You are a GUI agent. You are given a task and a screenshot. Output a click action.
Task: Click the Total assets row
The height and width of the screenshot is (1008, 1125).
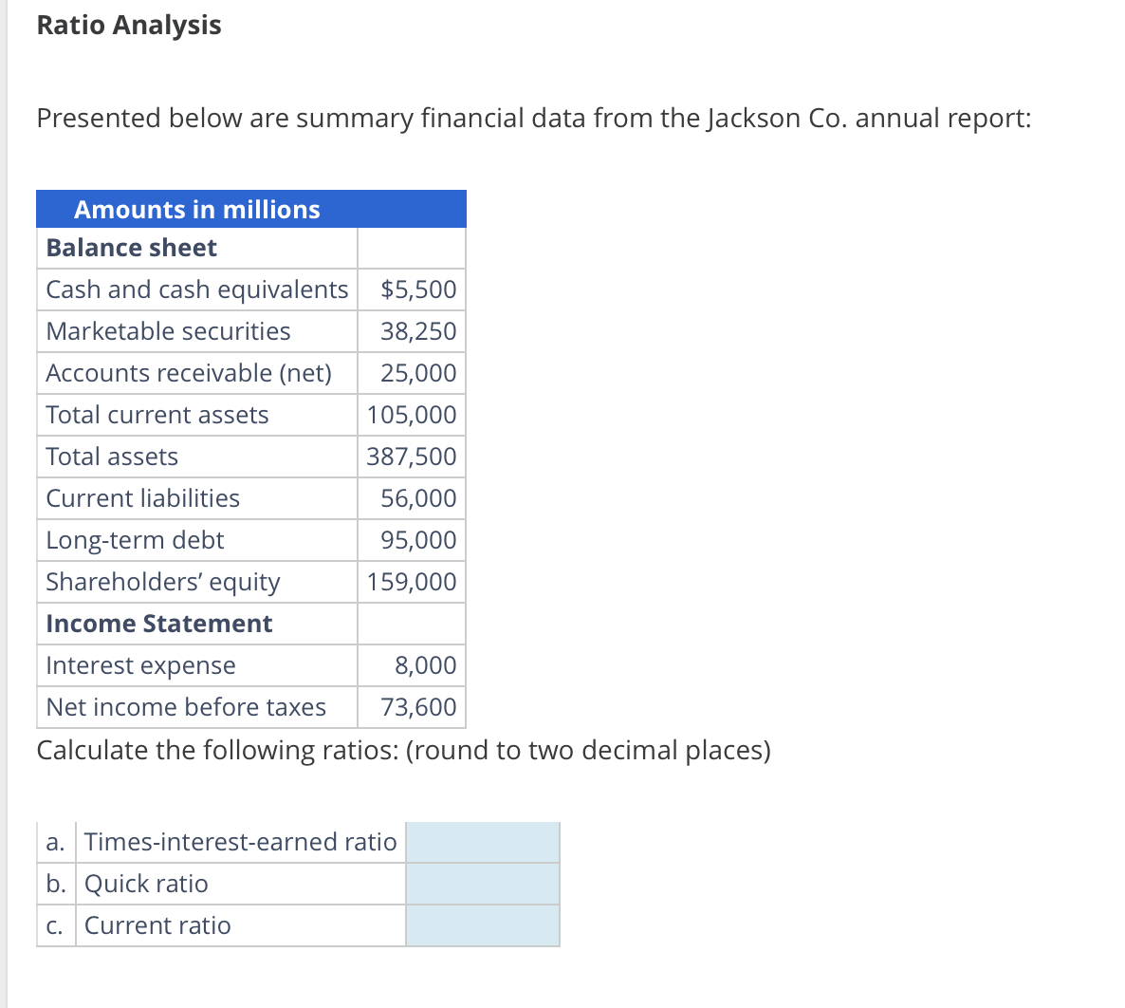111,457
